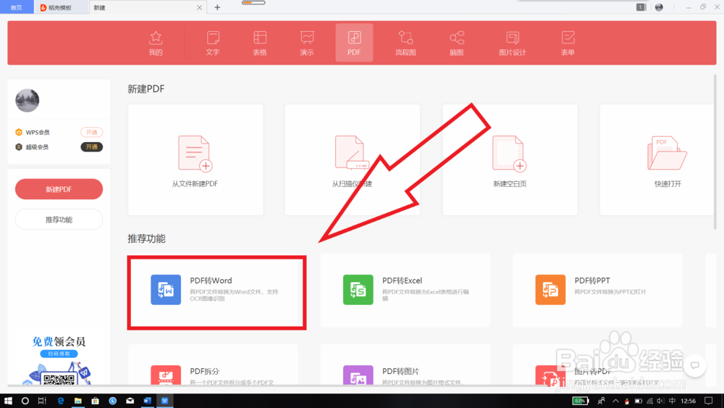Open the 我的 (My) star category

[x=156, y=43]
